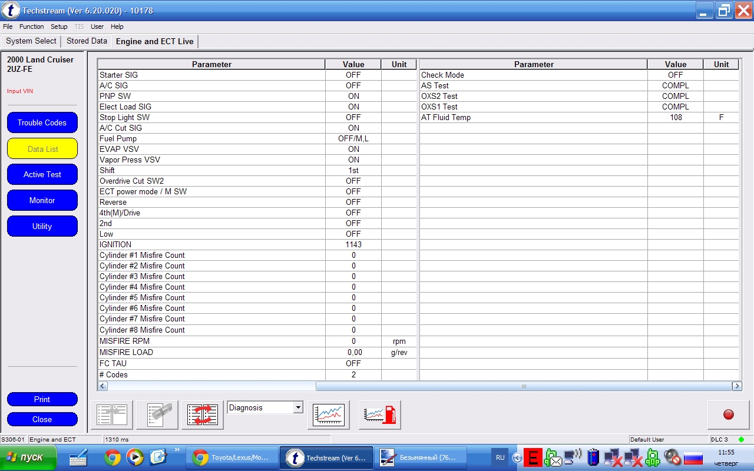Viewport: 754px width, 471px height.
Task: Click the first disconnected network tray icon
Action: pyautogui.click(x=613, y=457)
